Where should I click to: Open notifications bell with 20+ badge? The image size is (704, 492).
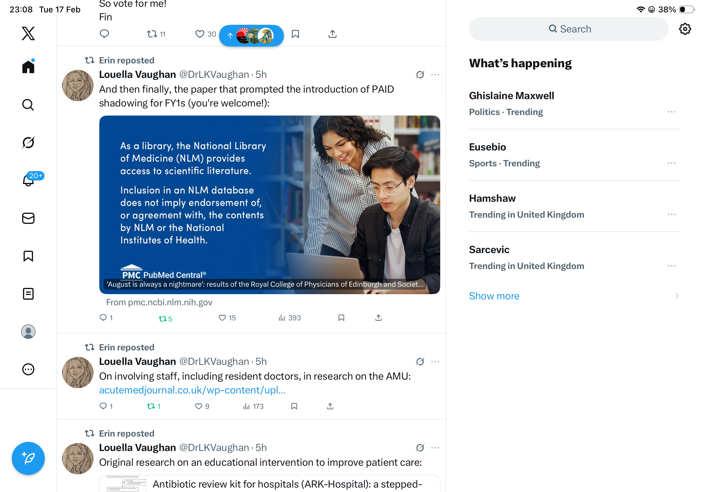(28, 180)
